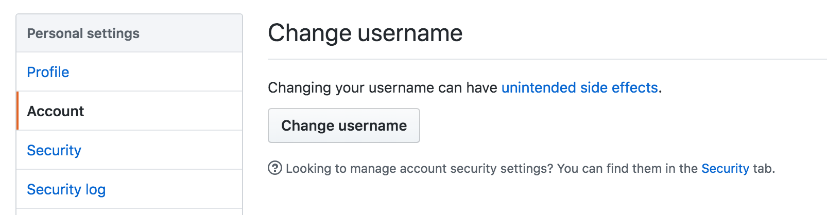Follow the unintended side effects link
The width and height of the screenshot is (827, 215).
click(x=579, y=87)
